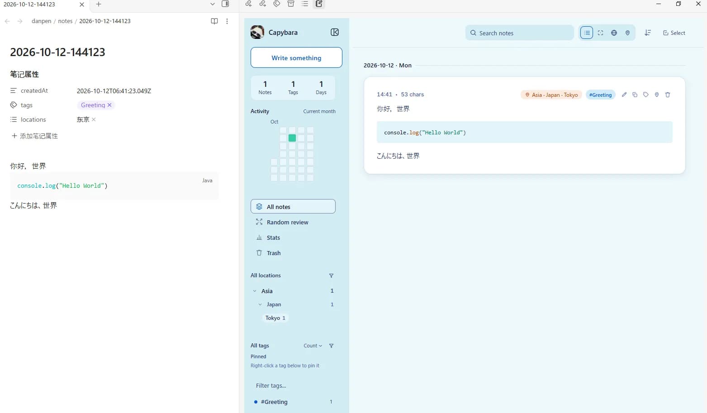707x413 pixels.
Task: Open Trash in sidebar
Action: pos(293,253)
